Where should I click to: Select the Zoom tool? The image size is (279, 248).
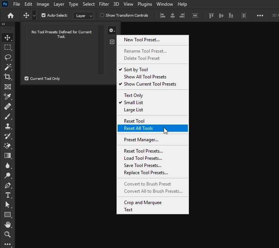coord(8,234)
